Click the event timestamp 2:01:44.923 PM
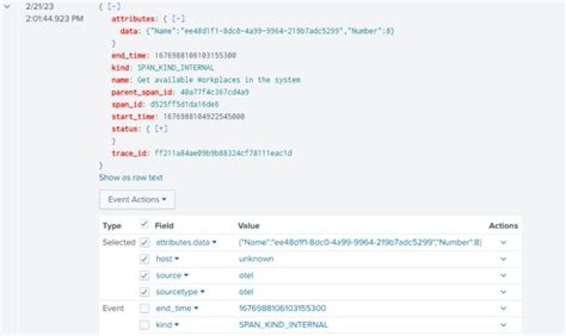This screenshot has width=566, height=336. [x=54, y=18]
